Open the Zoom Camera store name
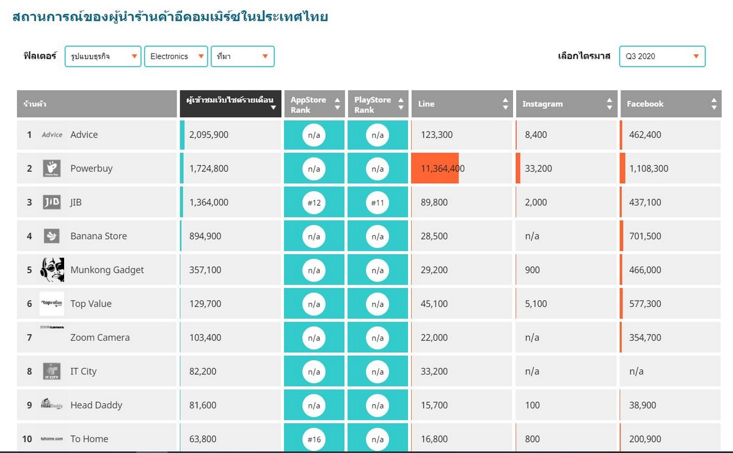This screenshot has height=453, width=733. pos(100,337)
